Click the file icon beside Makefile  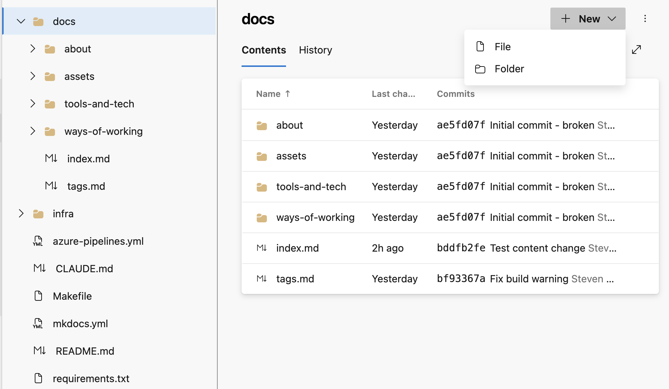pos(38,296)
